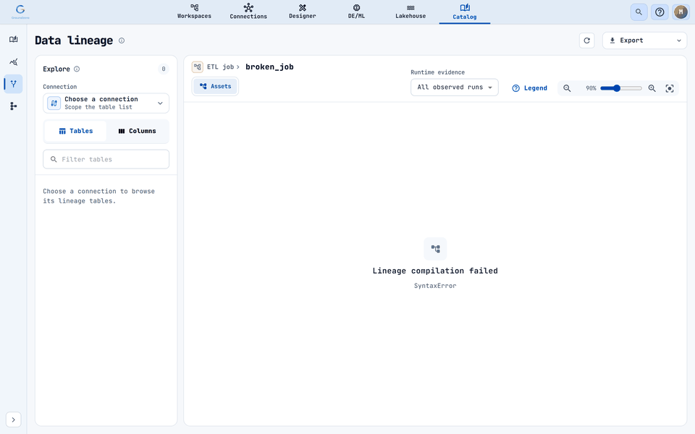Fit lineage graph to screen
Image resolution: width=695 pixels, height=434 pixels.
coord(670,88)
